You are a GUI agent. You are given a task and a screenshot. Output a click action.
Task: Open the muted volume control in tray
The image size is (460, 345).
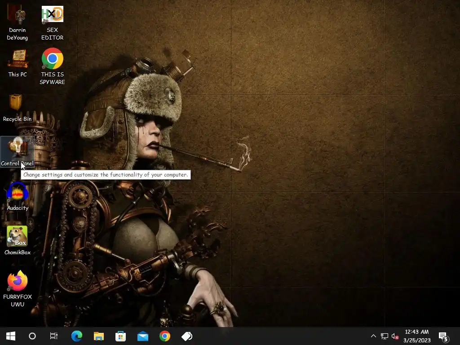pos(395,336)
